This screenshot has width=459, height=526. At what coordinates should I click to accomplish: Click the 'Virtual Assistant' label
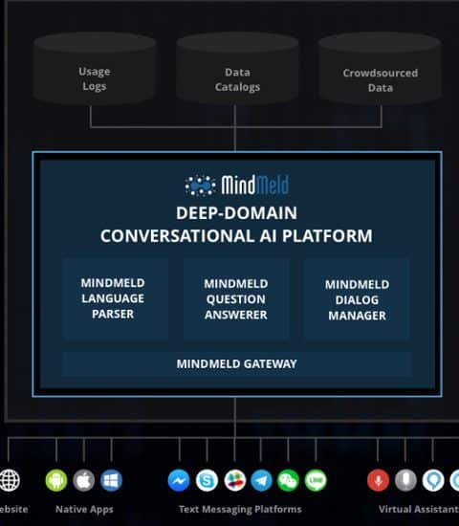[x=419, y=509]
